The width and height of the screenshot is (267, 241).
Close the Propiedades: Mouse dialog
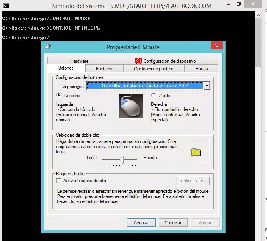(x=217, y=45)
